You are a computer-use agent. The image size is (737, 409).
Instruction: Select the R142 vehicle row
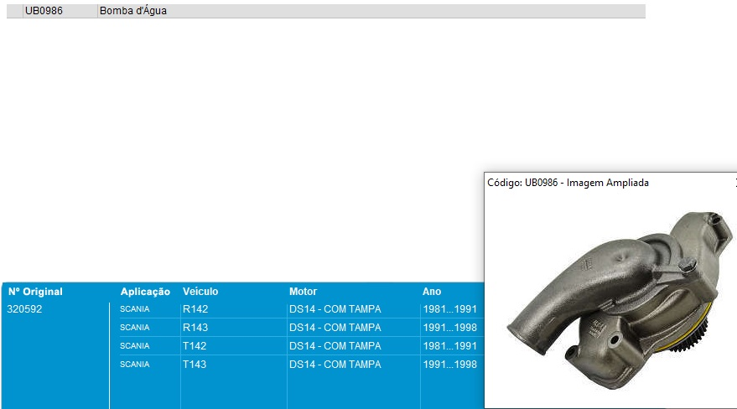click(x=195, y=309)
